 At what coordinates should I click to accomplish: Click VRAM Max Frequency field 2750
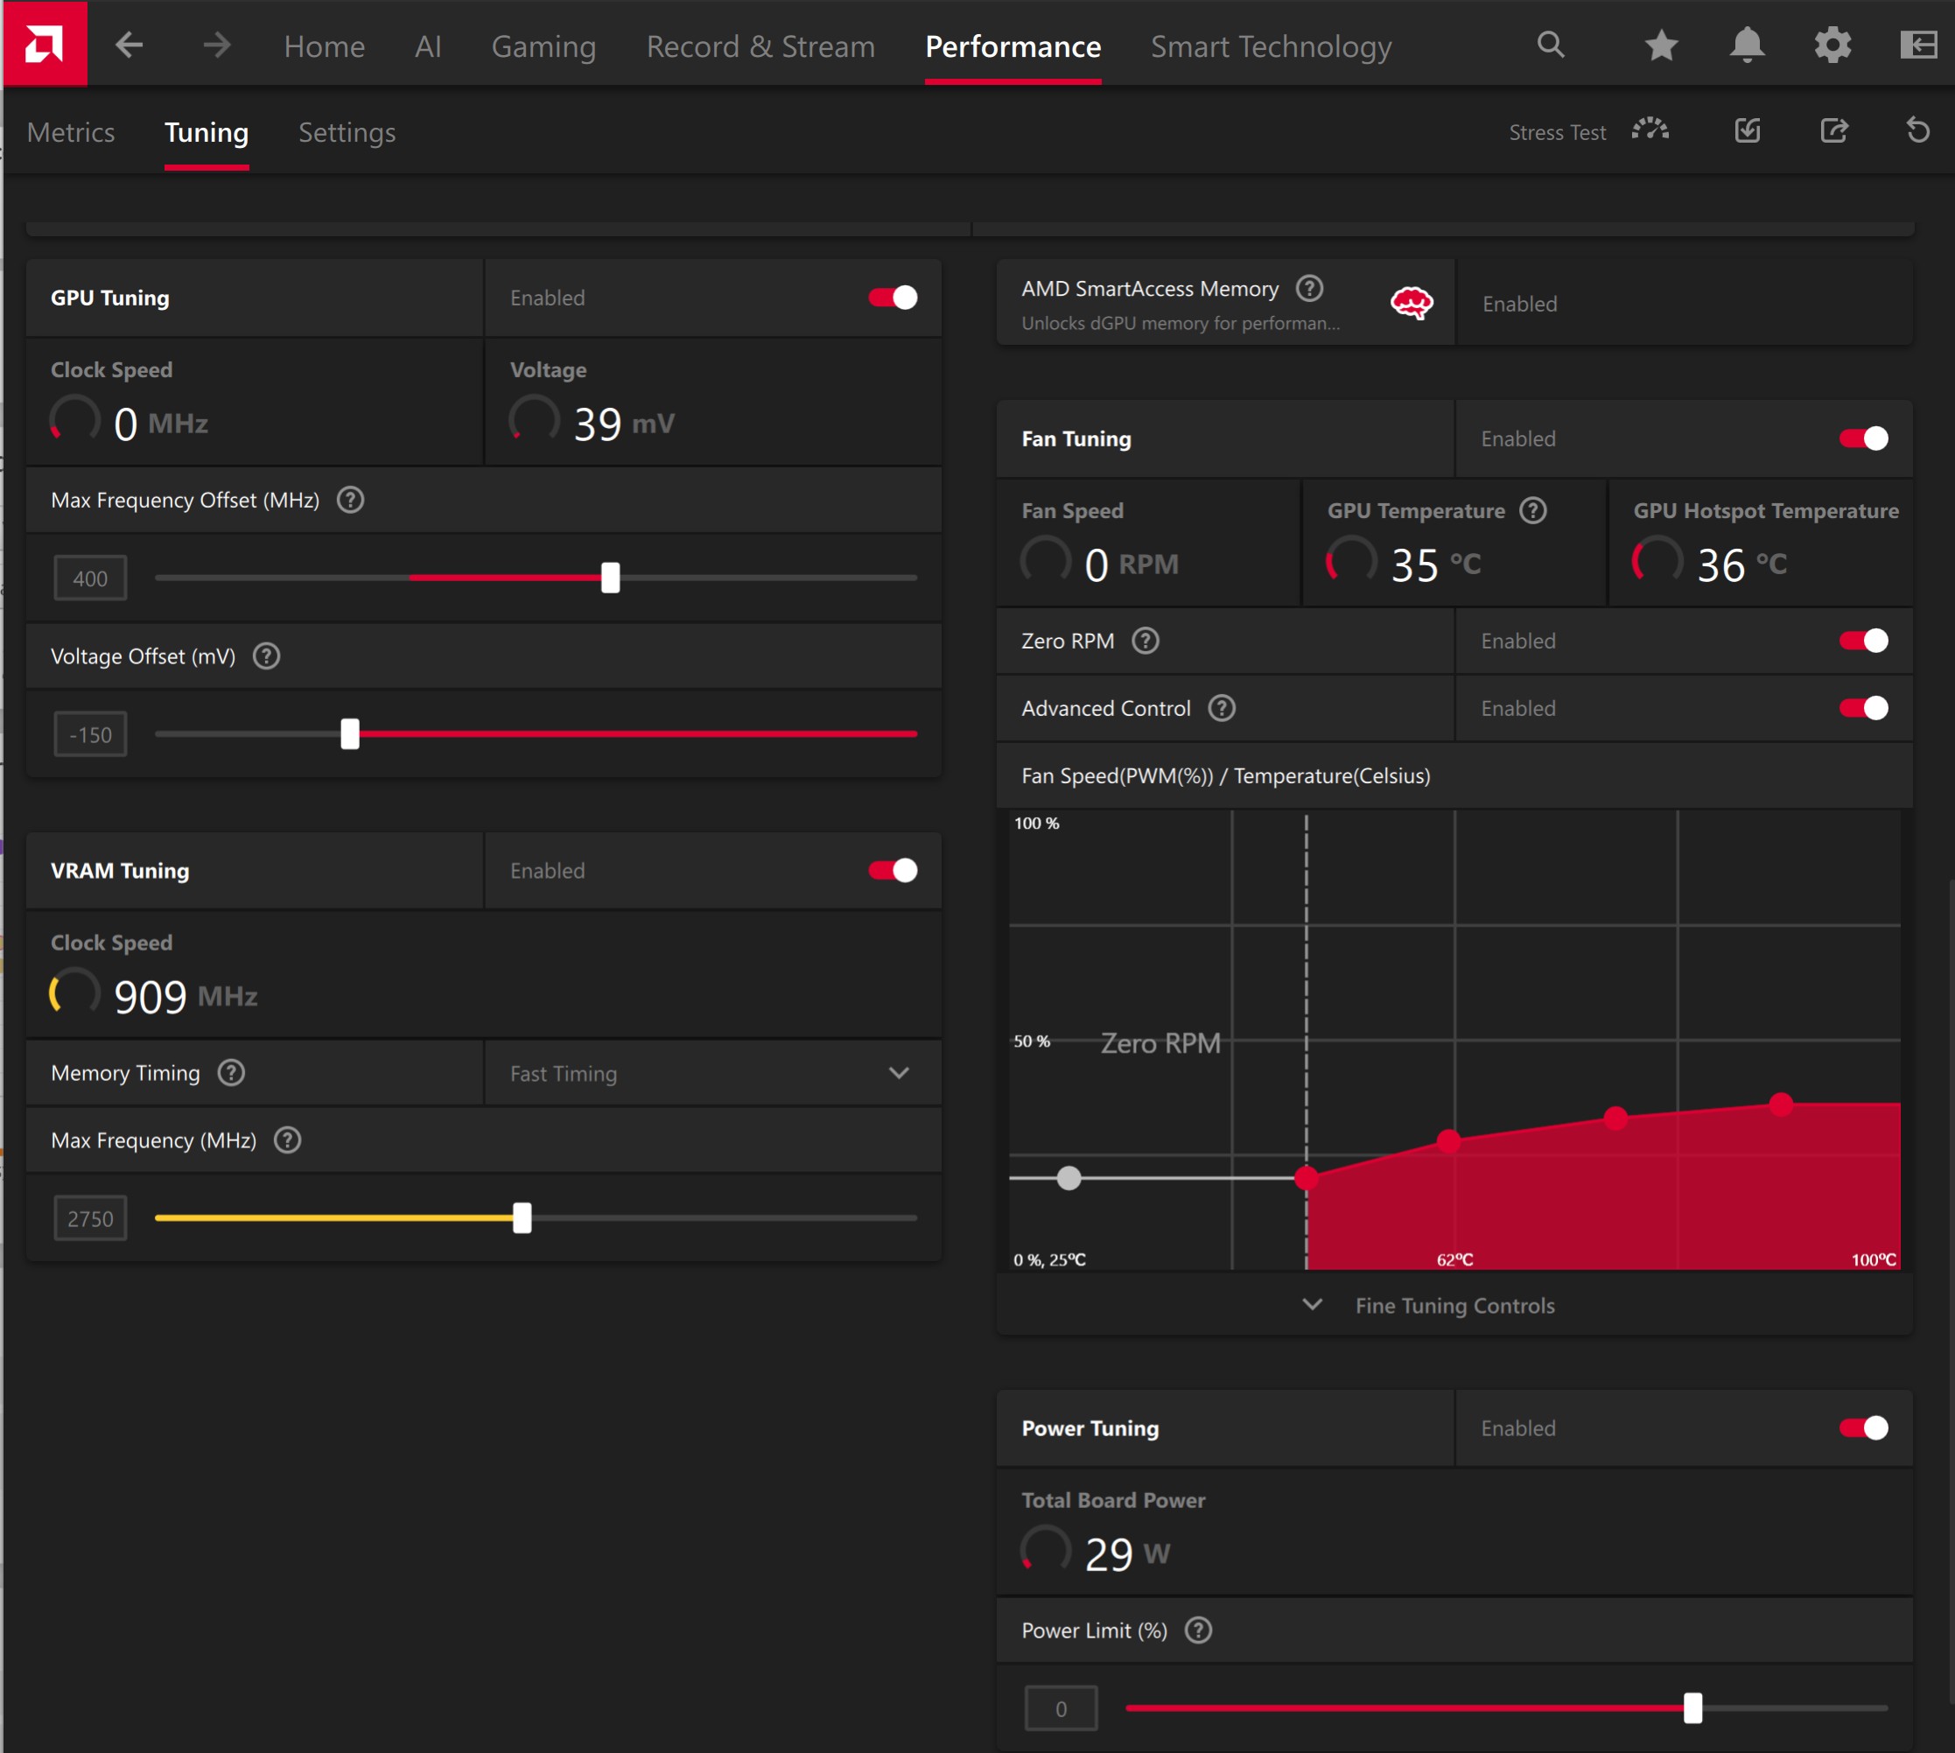[90, 1217]
